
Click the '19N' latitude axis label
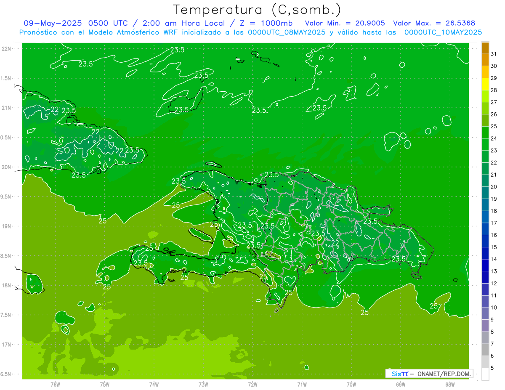pyautogui.click(x=7, y=226)
